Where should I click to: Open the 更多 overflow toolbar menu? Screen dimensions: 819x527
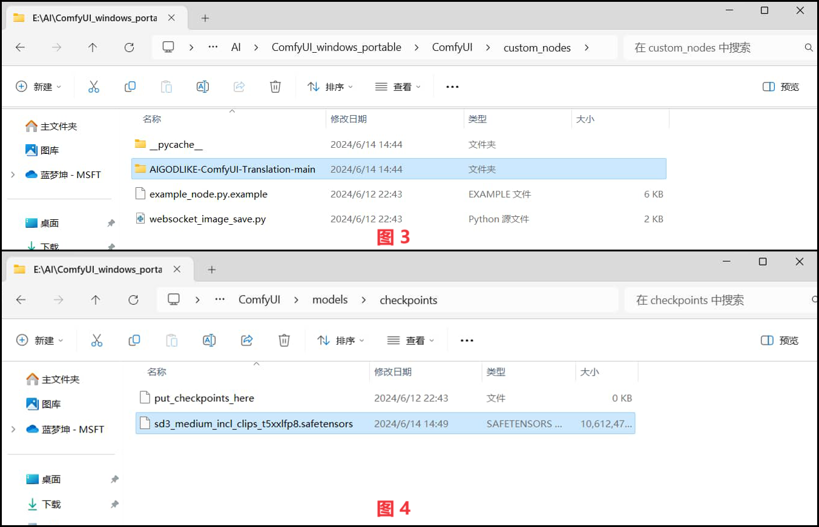452,86
